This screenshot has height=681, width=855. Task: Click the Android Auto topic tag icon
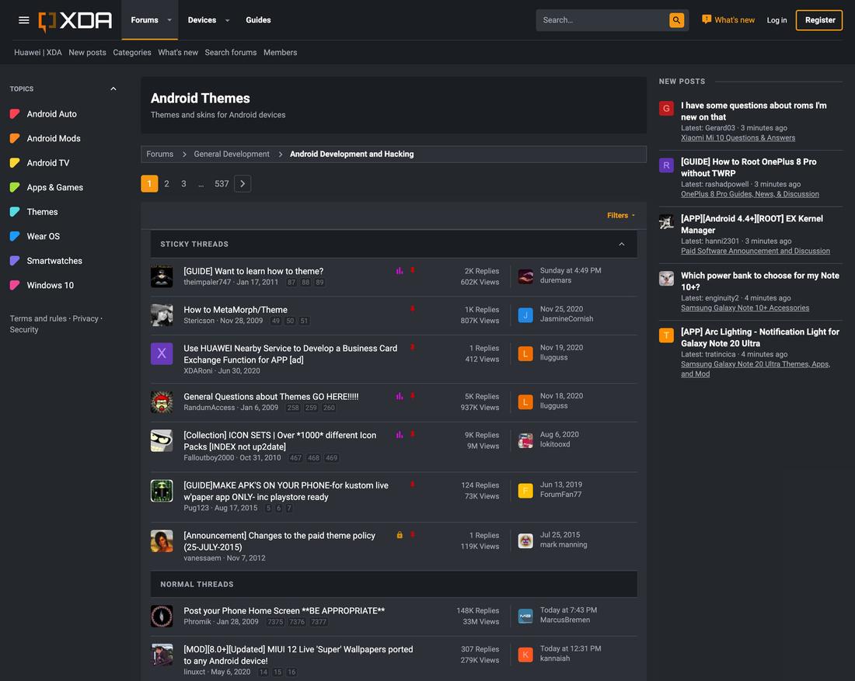click(x=15, y=114)
